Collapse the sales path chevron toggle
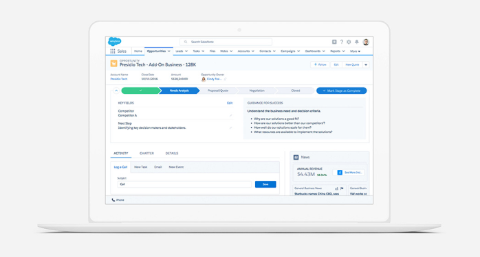The height and width of the screenshot is (257, 480). [116, 90]
